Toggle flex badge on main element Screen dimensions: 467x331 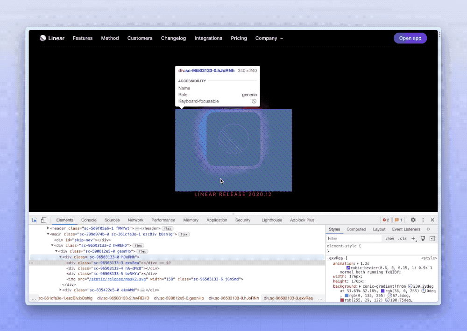coord(184,234)
